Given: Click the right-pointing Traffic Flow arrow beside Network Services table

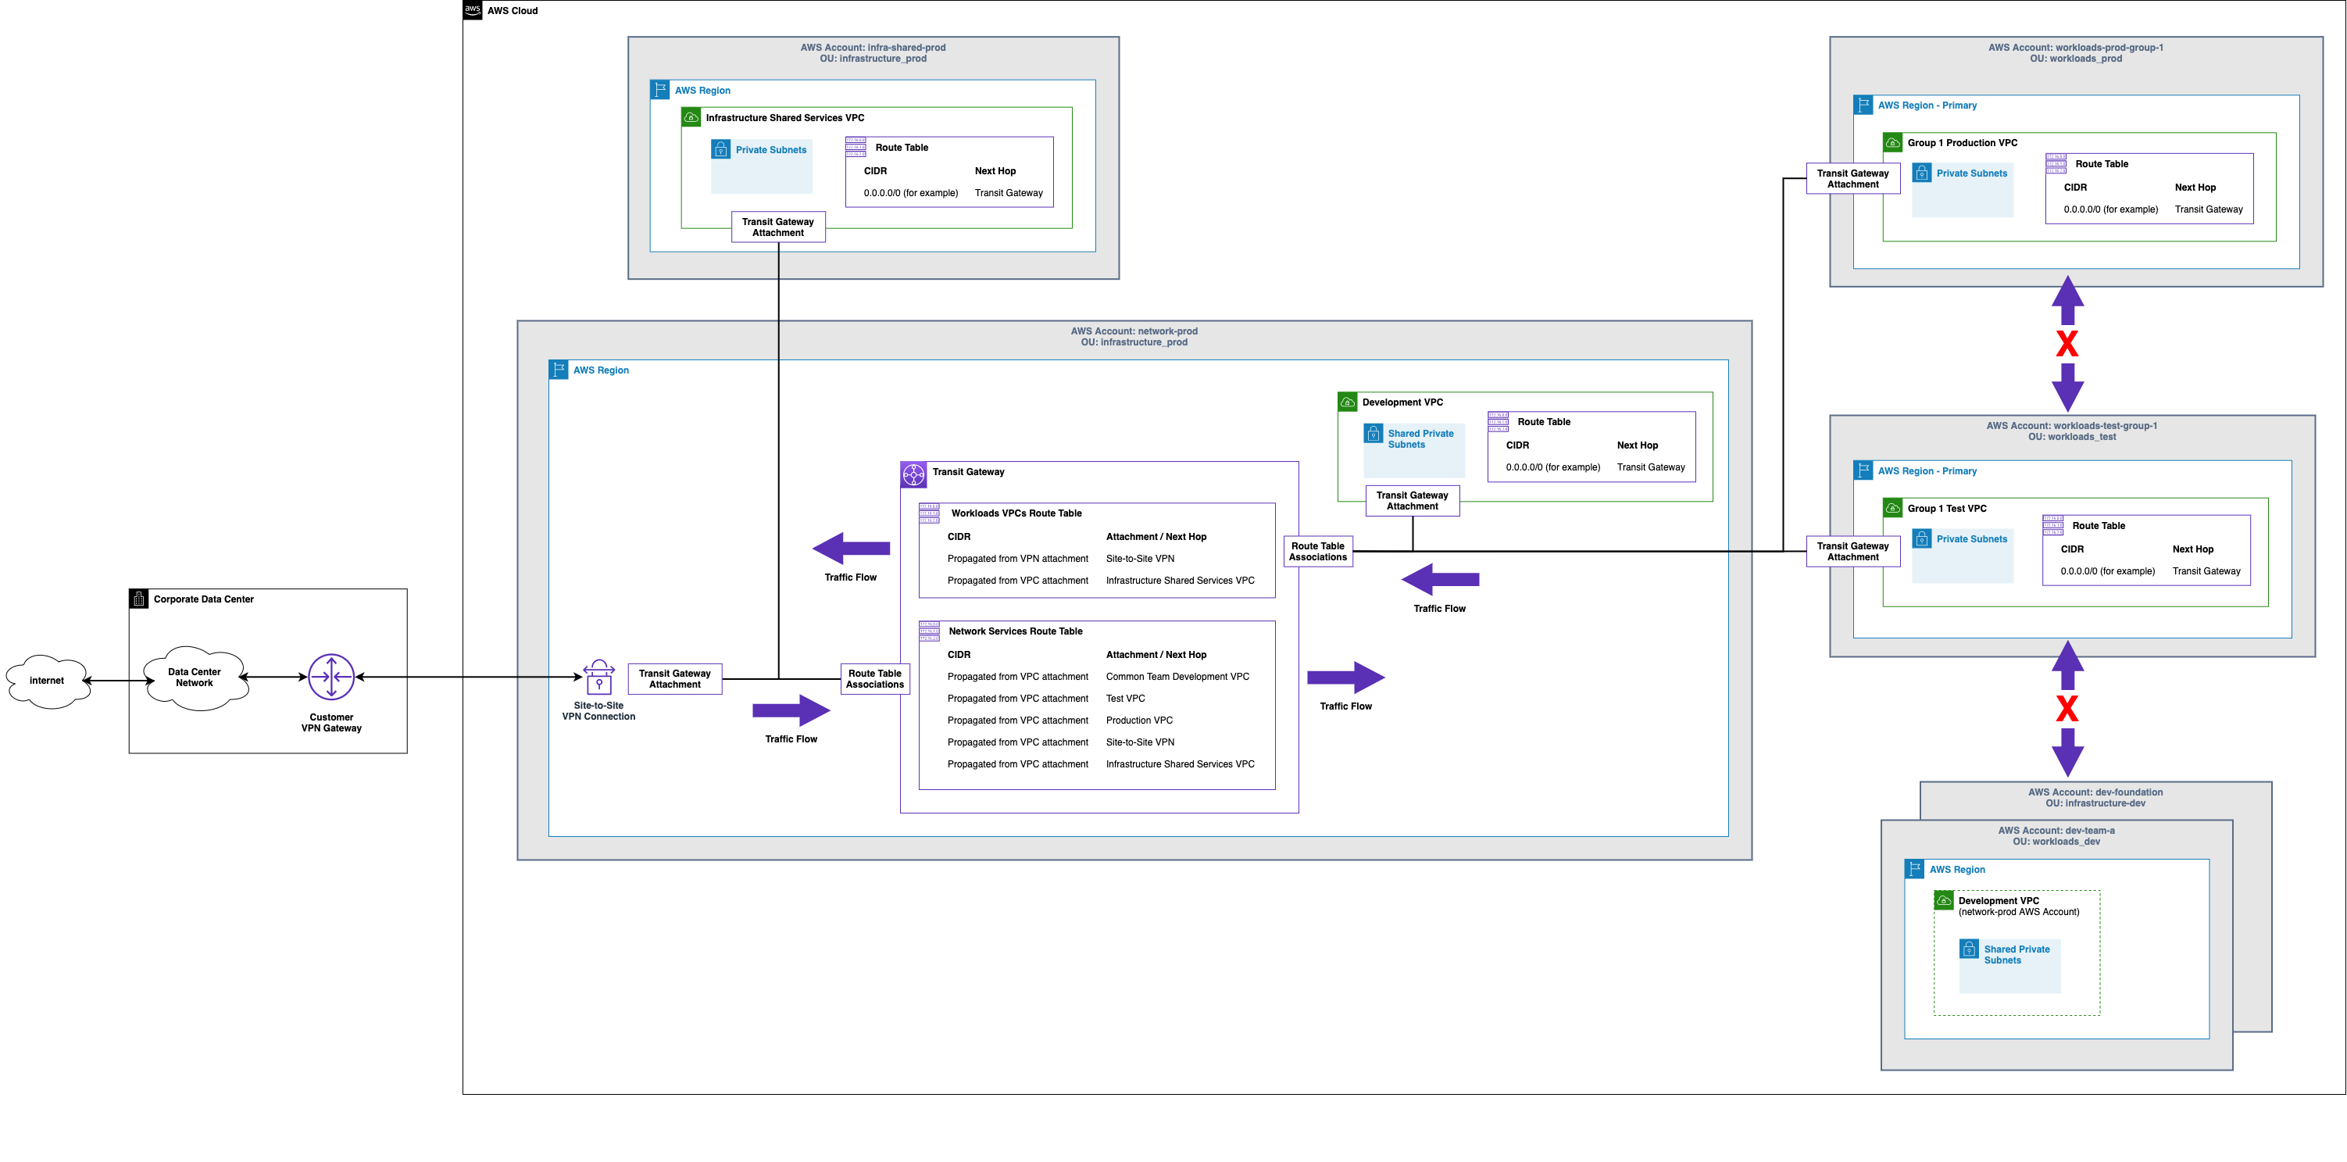Looking at the screenshot, I should 1345,678.
